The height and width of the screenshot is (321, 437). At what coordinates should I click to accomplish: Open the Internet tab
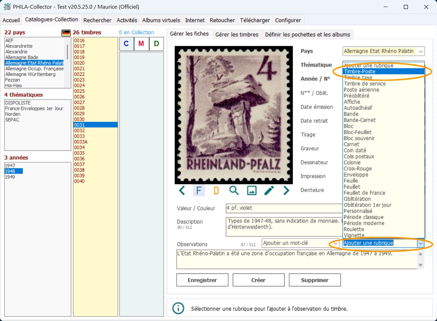[x=195, y=20]
